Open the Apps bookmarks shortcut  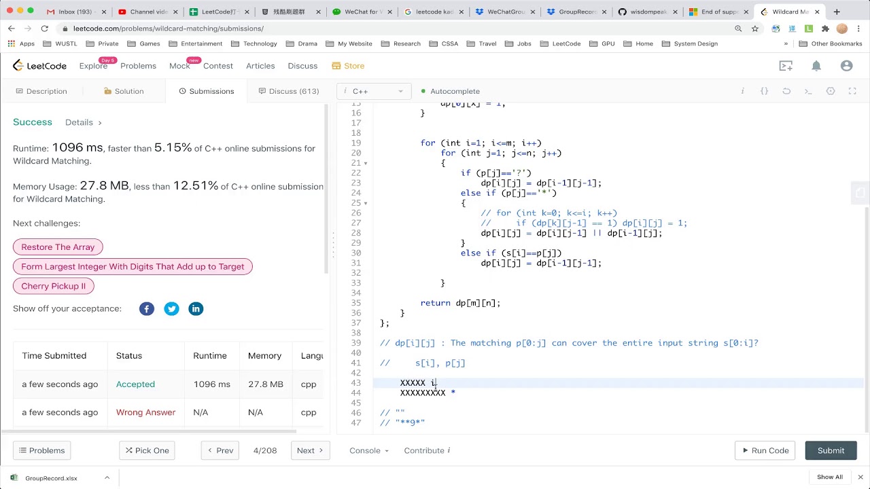[x=21, y=43]
